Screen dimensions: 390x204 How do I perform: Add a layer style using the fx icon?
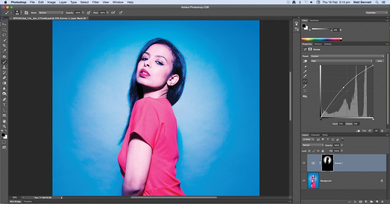click(x=355, y=202)
